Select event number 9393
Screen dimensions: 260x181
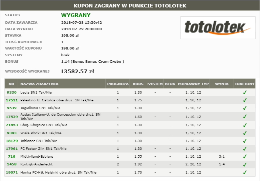click(12, 133)
